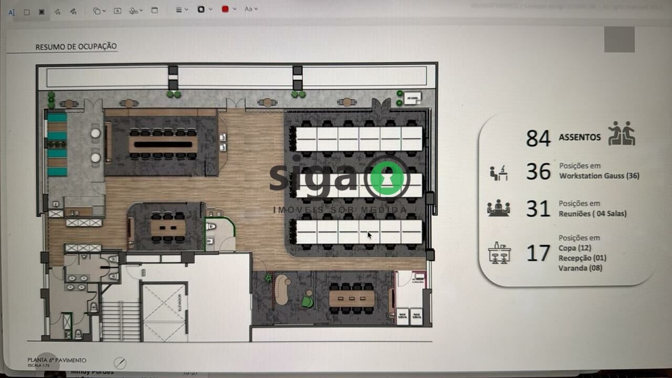Click the two-people seats icon beside ASSENTOS
The width and height of the screenshot is (672, 378).
(621, 133)
